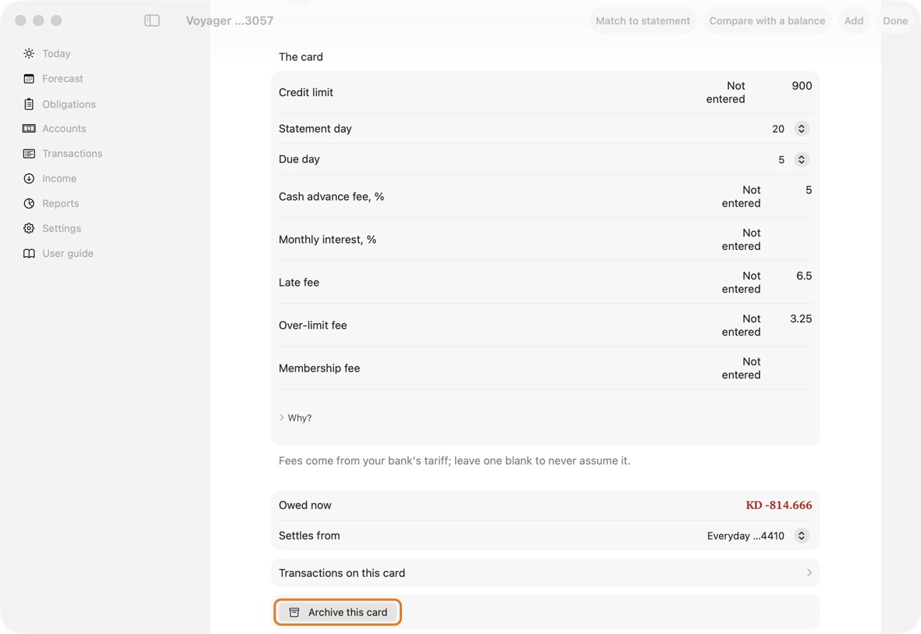Open the Statement day dropdown
This screenshot has width=921, height=634.
[801, 129]
